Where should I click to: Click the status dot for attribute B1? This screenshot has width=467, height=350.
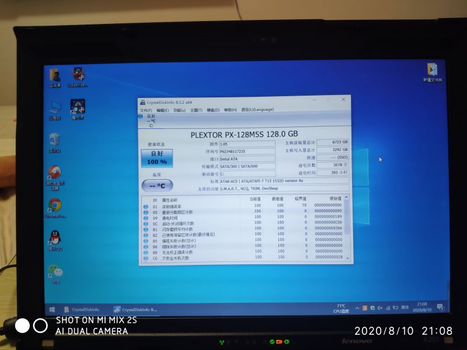pyautogui.click(x=145, y=229)
